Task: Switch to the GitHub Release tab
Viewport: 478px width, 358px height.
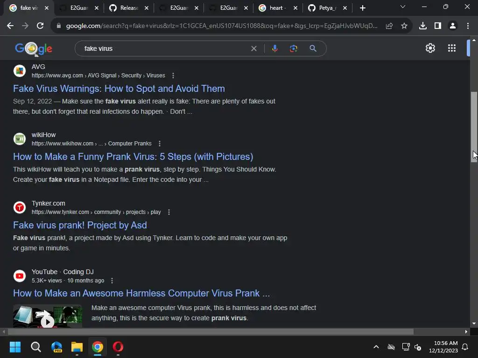Action: point(129,8)
